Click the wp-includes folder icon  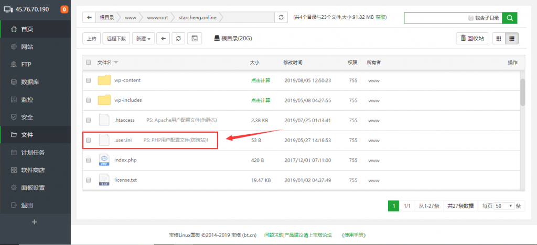pyautogui.click(x=104, y=100)
